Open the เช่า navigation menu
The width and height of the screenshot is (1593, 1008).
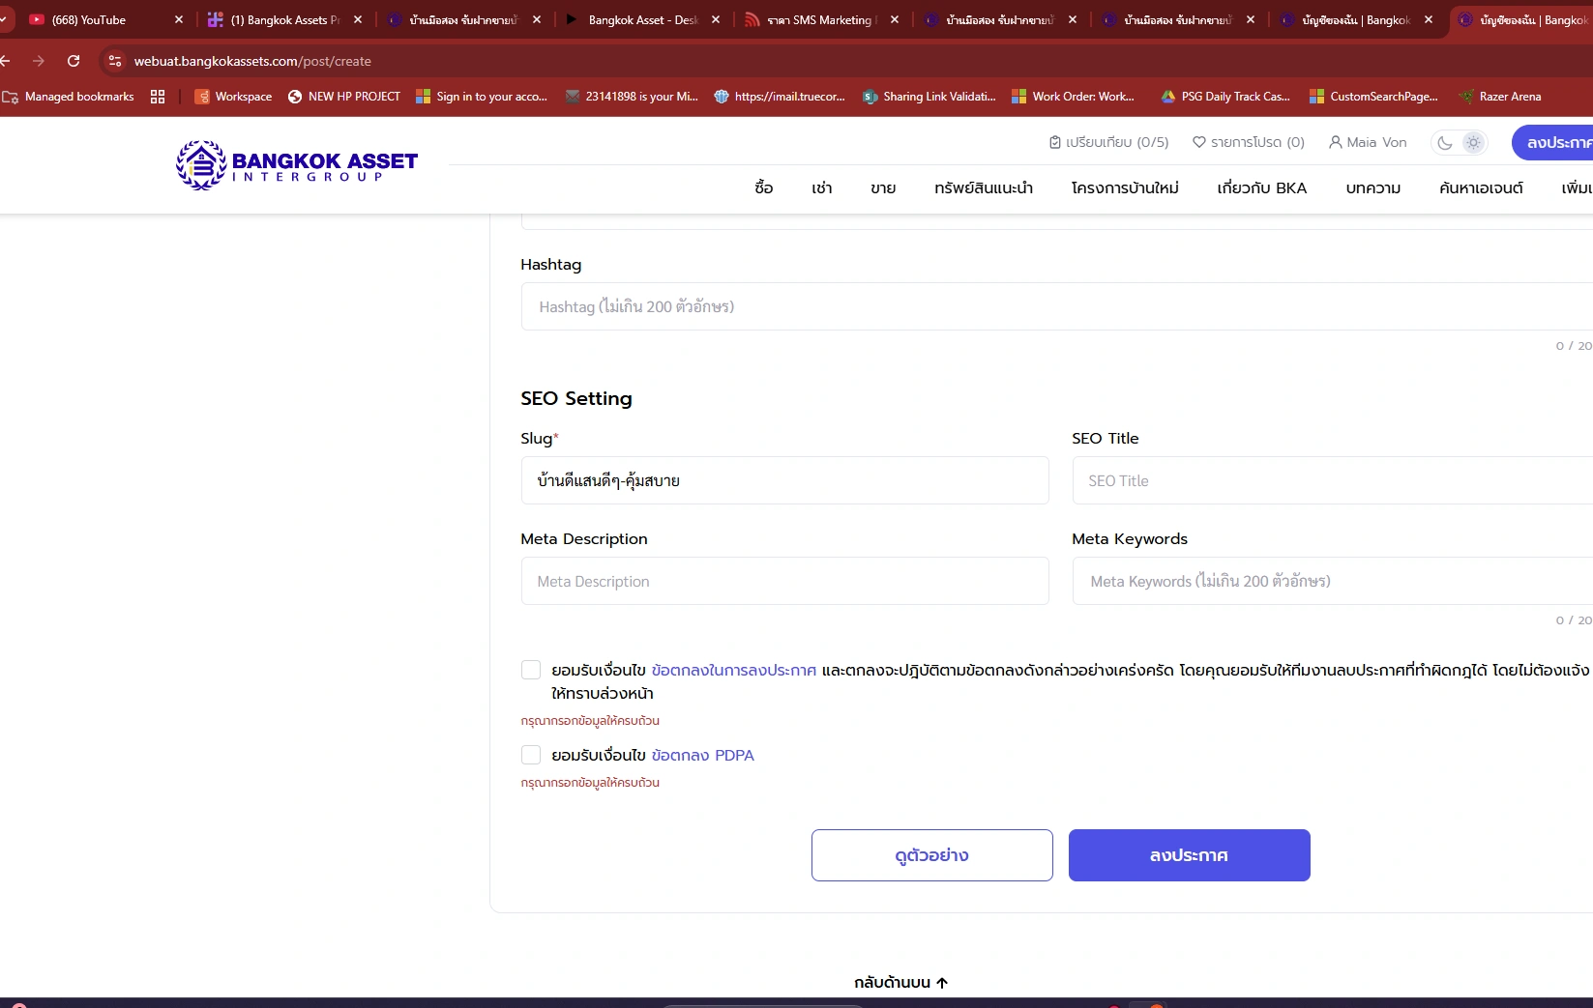pos(822,187)
